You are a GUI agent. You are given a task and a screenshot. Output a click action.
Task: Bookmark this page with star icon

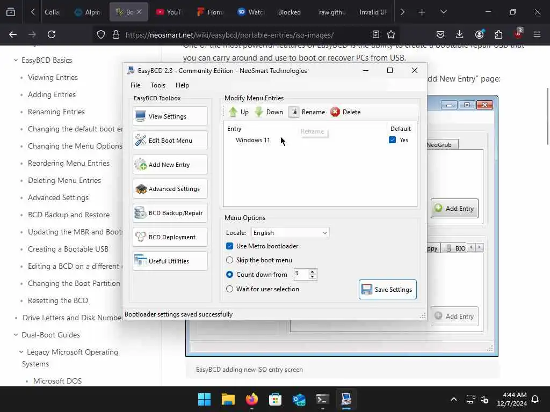point(391,34)
